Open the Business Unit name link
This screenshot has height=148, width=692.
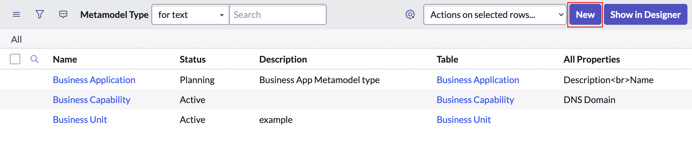pyautogui.click(x=80, y=120)
